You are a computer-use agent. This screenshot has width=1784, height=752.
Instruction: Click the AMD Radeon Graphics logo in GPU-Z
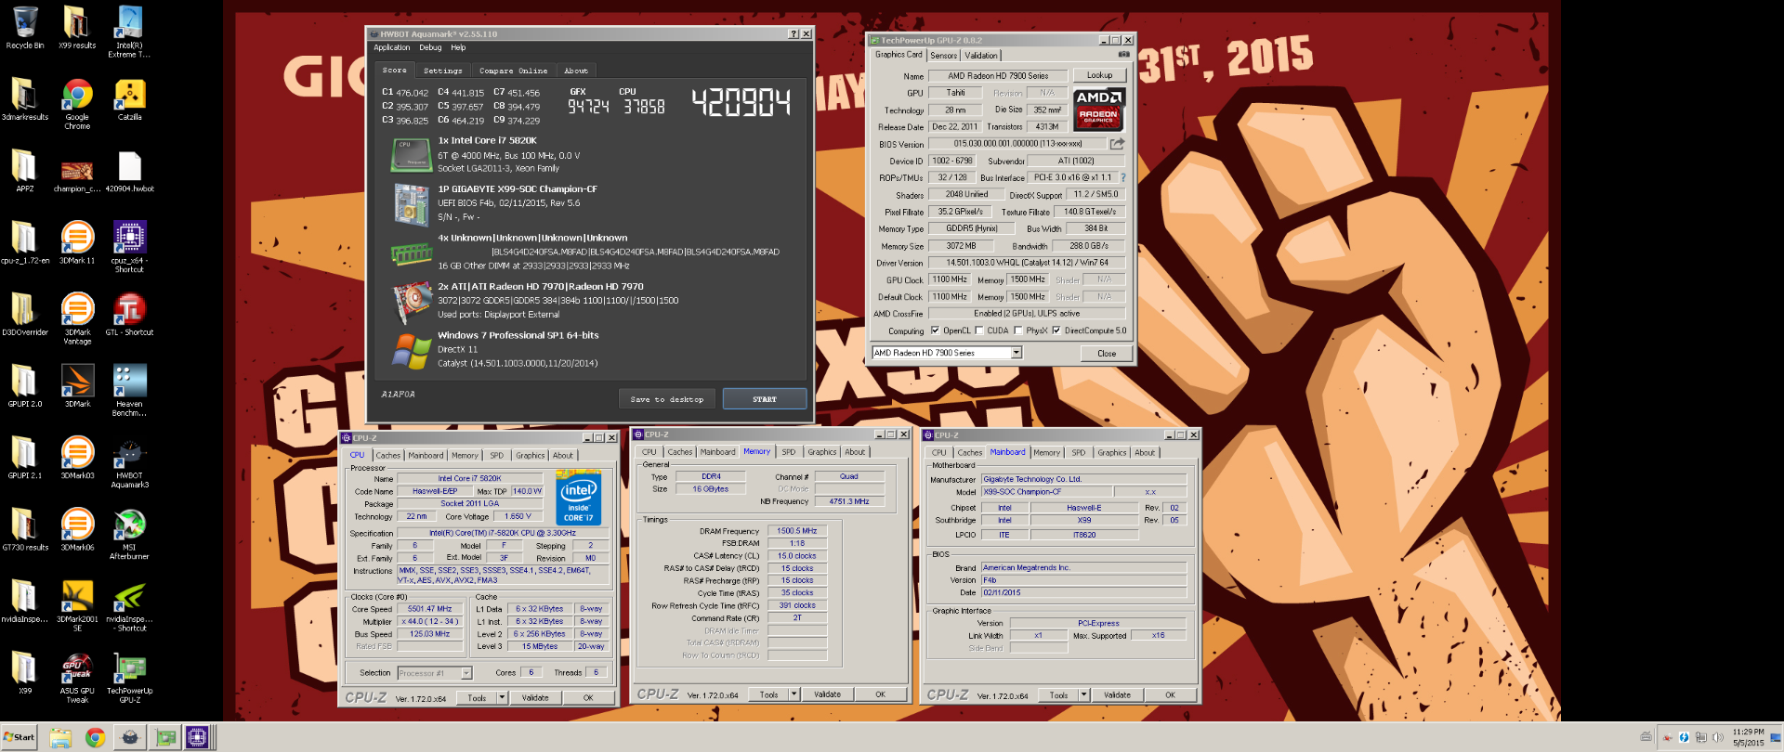(x=1098, y=109)
